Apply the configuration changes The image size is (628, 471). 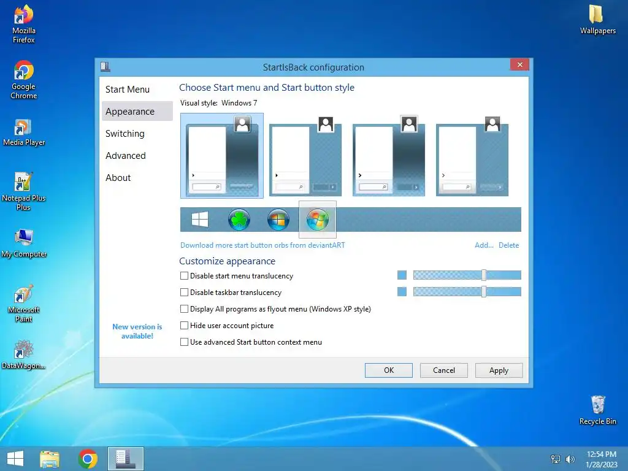[499, 370]
